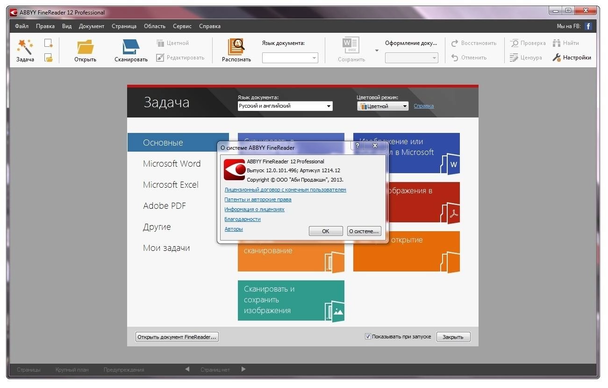Open the Задача task wizard icon
The width and height of the screenshot is (608, 388).
pos(25,50)
